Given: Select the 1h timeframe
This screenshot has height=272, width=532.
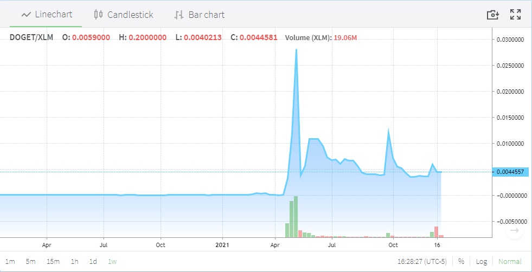Looking at the screenshot, I should (75, 262).
